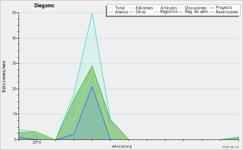Click the y-axis value 10
This screenshot has height=150, width=243.
pyautogui.click(x=14, y=114)
